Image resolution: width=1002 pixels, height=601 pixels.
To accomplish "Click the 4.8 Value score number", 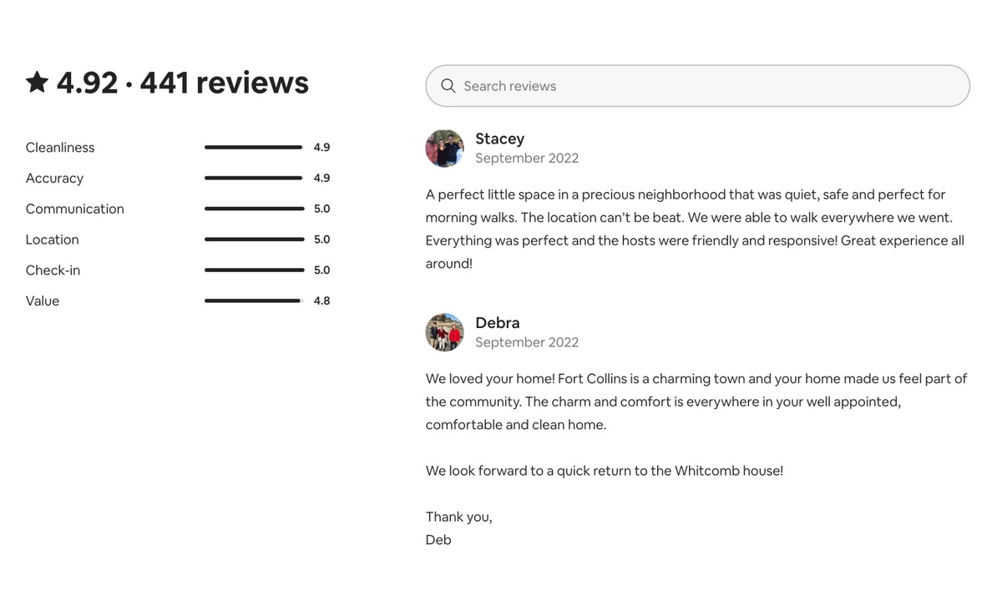I will (322, 301).
